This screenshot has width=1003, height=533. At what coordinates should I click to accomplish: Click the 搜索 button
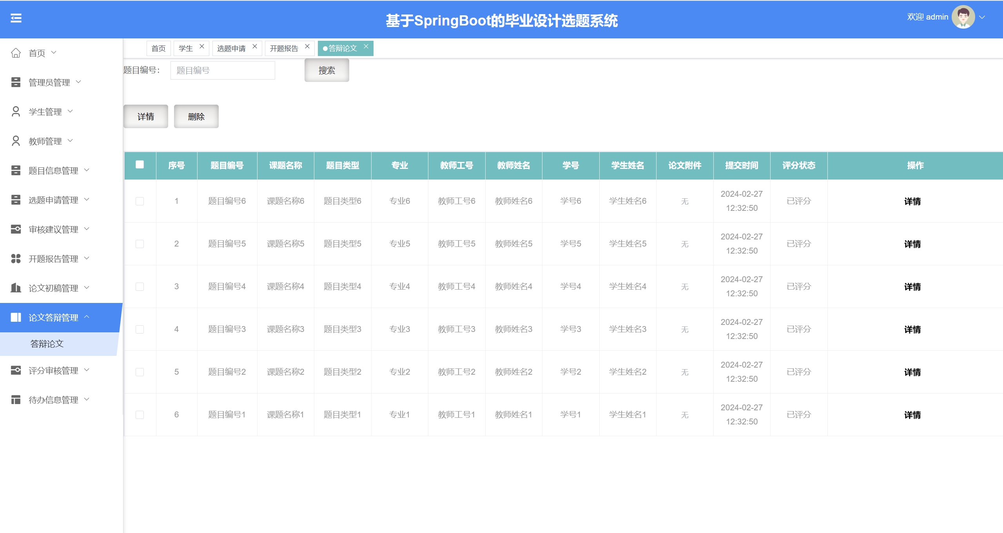coord(327,70)
